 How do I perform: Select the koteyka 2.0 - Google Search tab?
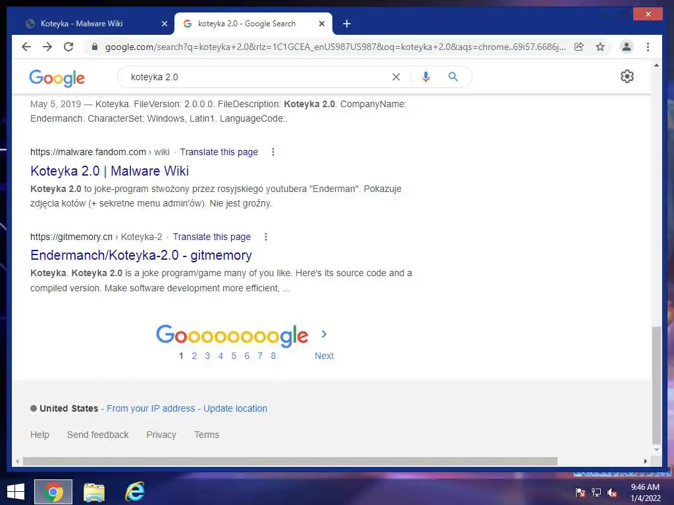point(253,24)
